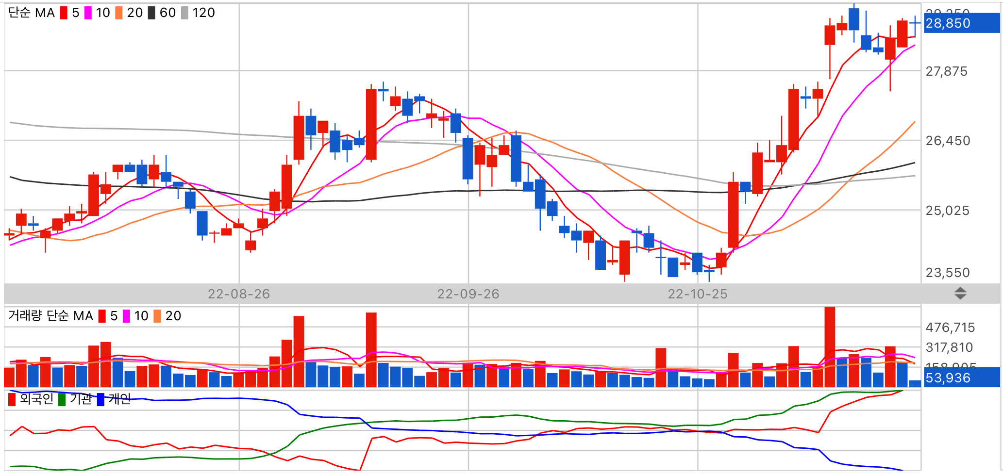1003x475 pixels.
Task: Click the black 60-day MA color swatch
Action: [151, 13]
